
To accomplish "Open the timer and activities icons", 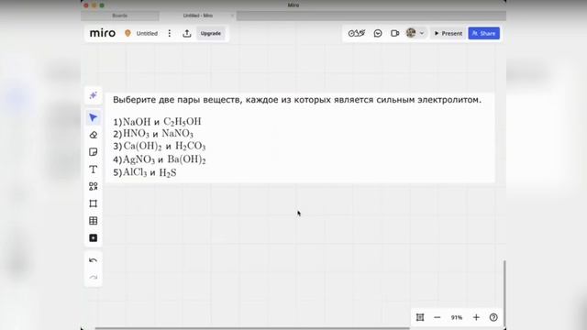I will click(357, 33).
